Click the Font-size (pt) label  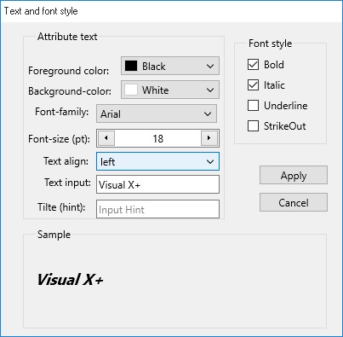(59, 139)
